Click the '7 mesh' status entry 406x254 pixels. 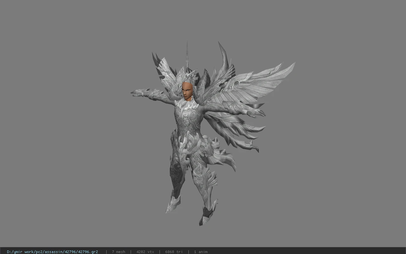click(118, 252)
